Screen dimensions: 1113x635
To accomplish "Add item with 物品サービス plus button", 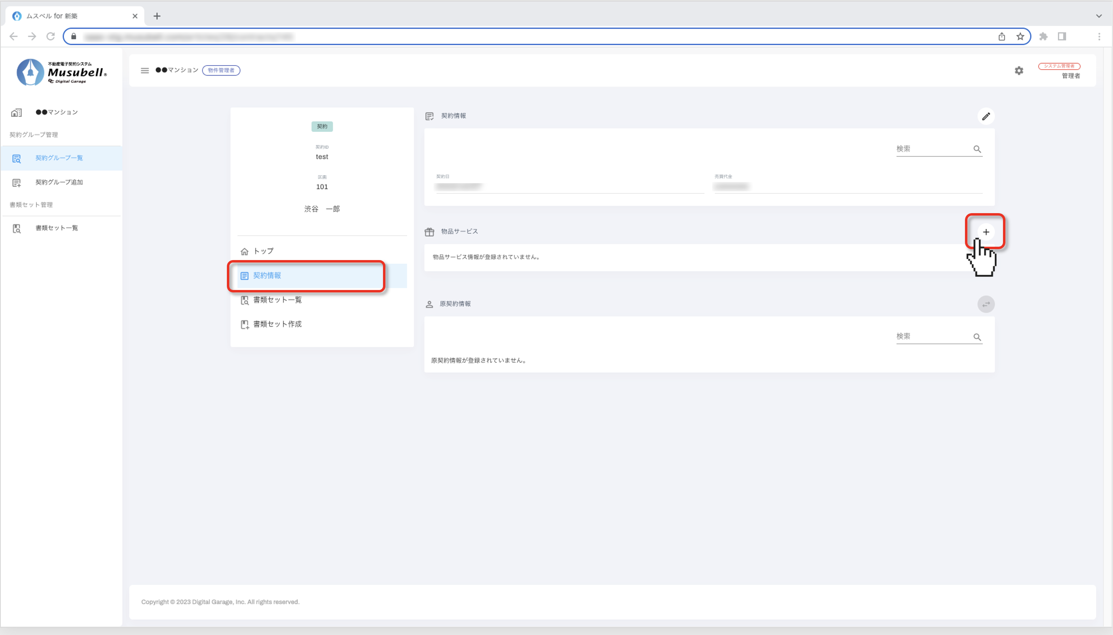I will [986, 232].
